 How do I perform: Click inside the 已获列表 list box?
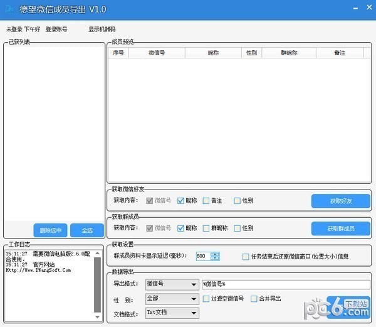[54, 134]
